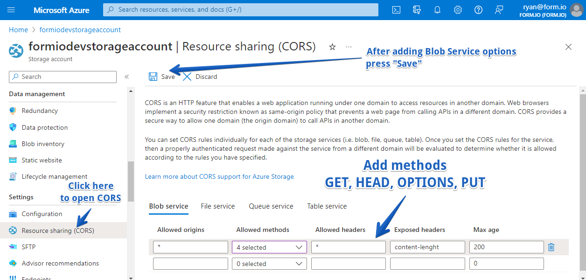This screenshot has height=280, width=586.
Task: Favorite this page with the star icon
Action: pos(332,47)
